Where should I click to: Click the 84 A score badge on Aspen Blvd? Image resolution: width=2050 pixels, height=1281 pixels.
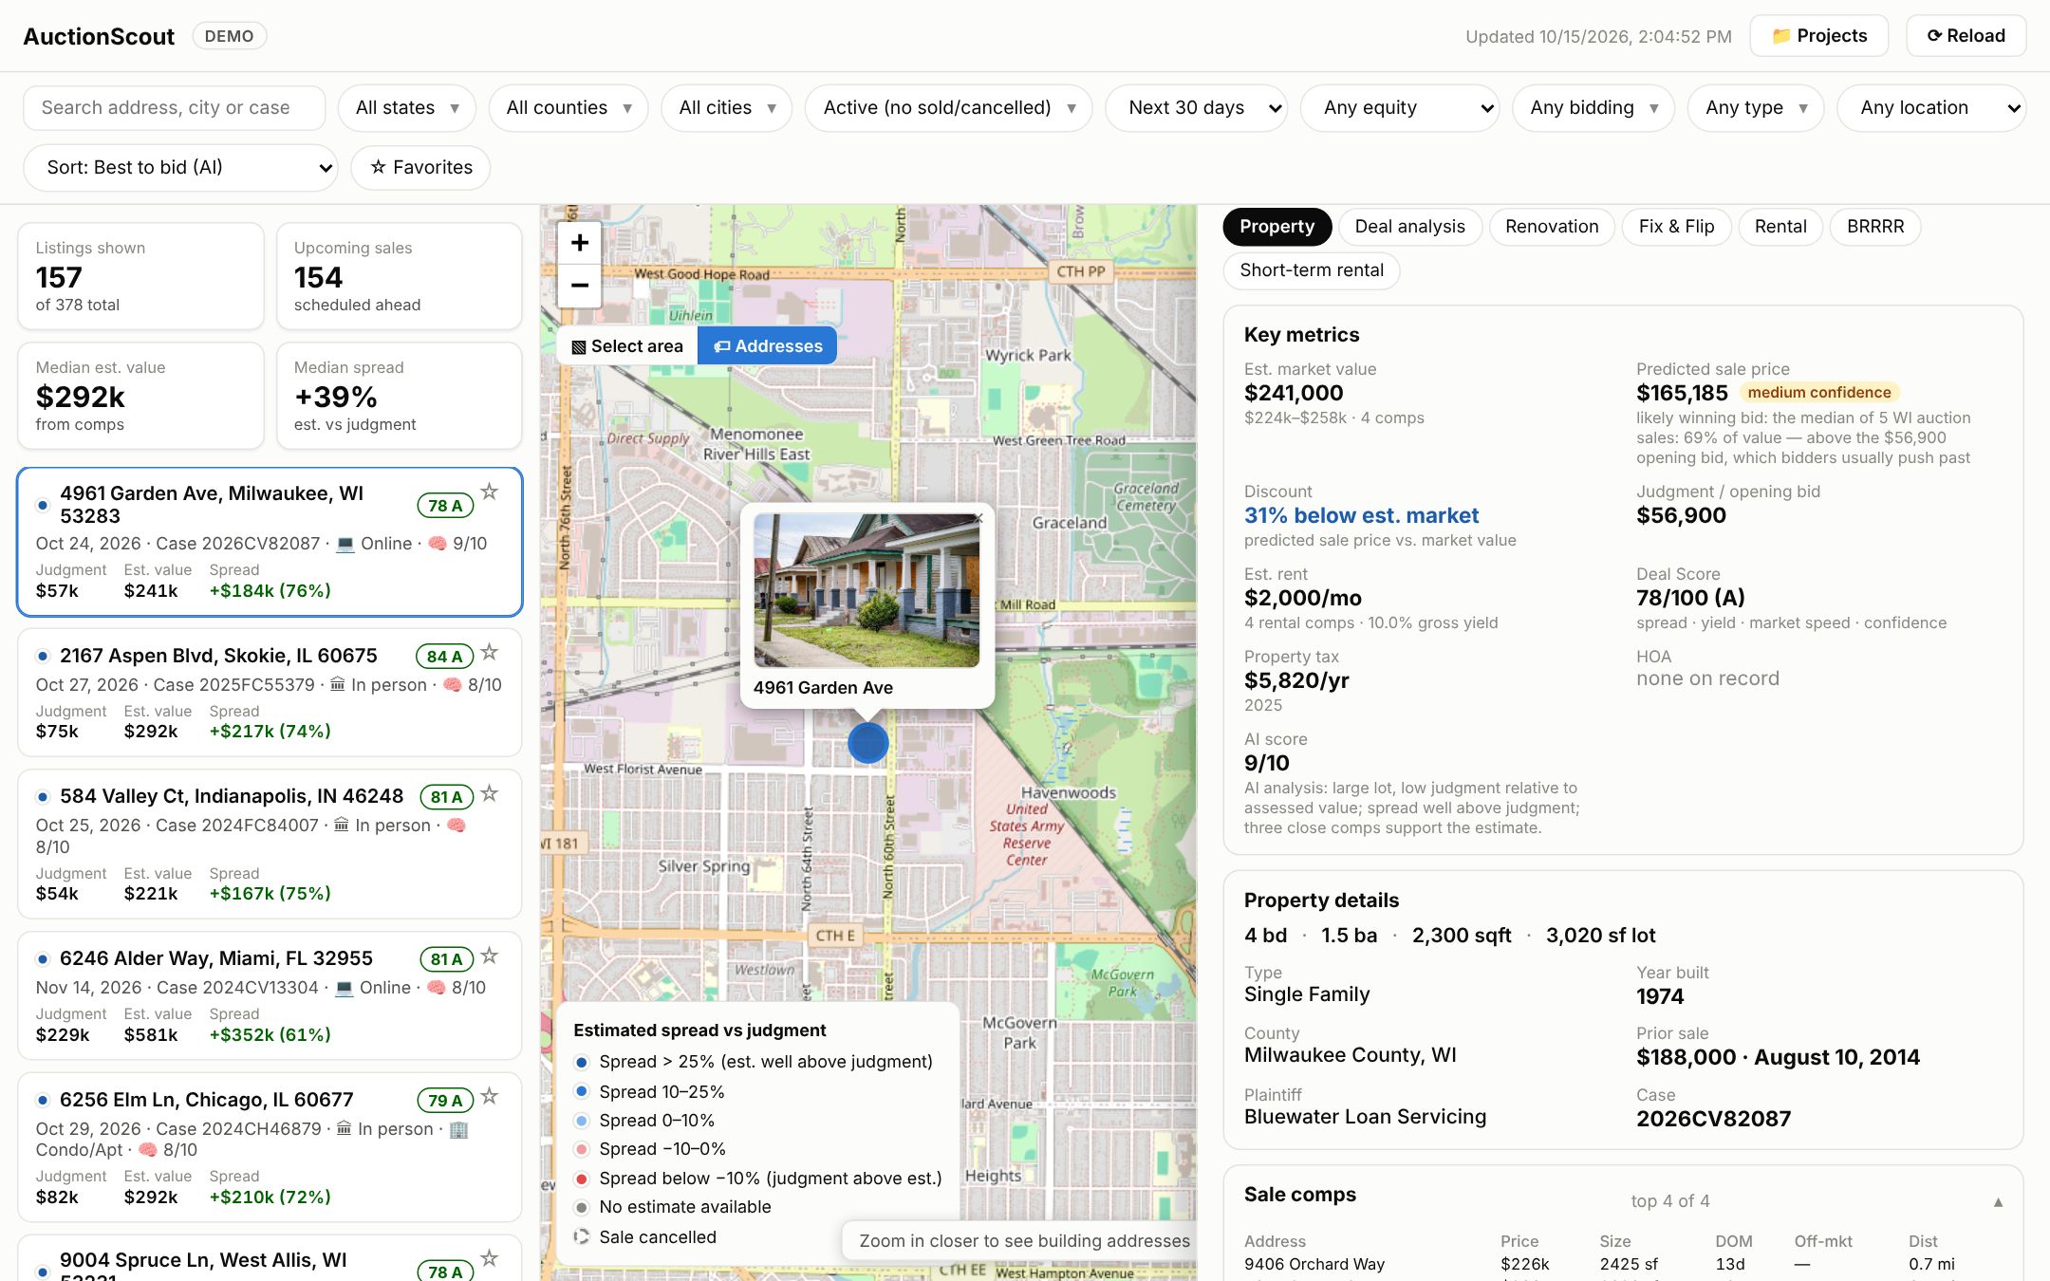pos(444,657)
